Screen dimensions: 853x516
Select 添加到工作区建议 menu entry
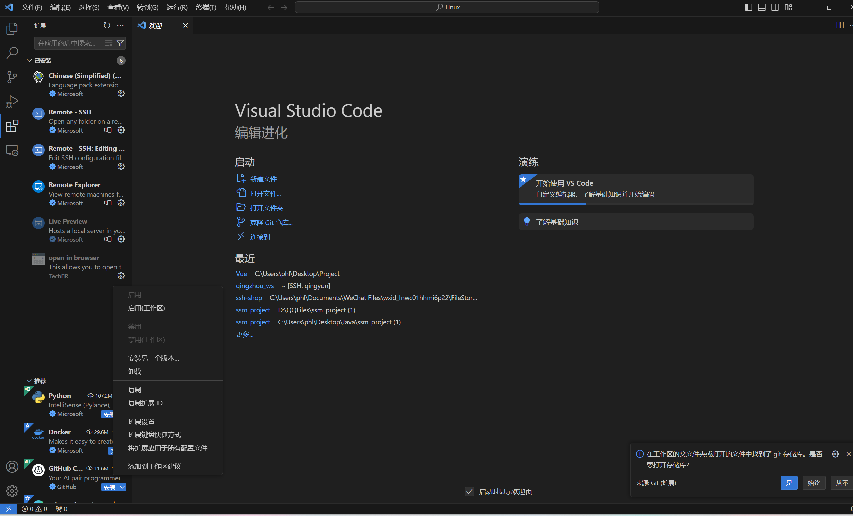pos(168,466)
